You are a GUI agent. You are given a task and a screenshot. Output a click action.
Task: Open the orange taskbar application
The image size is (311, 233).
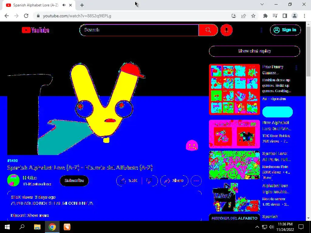coord(67,227)
